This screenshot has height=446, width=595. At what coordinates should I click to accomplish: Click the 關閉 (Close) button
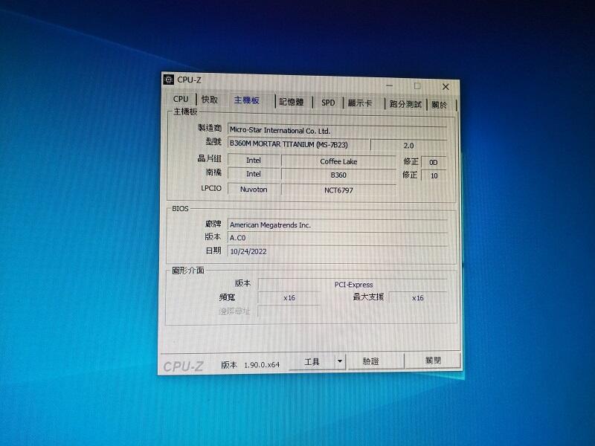click(435, 361)
